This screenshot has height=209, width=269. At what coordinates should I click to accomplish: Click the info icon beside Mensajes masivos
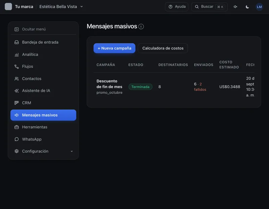click(141, 27)
